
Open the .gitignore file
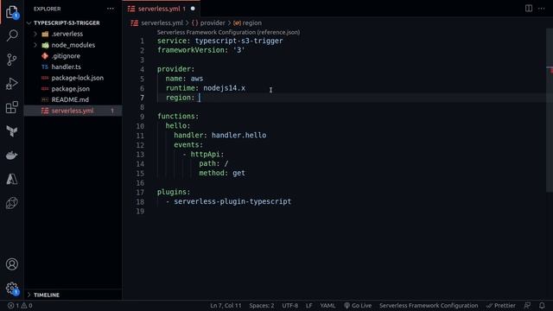[x=66, y=55]
